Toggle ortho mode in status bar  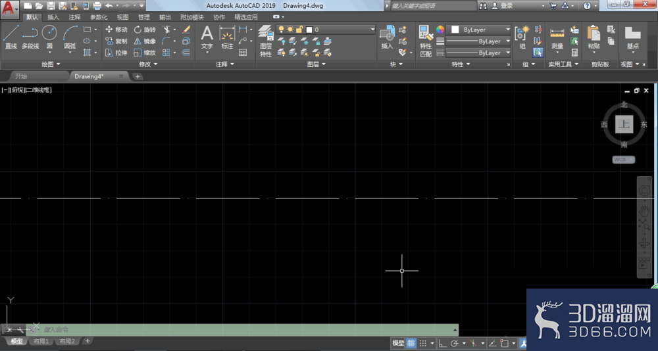pyautogui.click(x=442, y=343)
